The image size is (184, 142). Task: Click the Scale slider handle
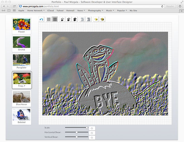87,128
